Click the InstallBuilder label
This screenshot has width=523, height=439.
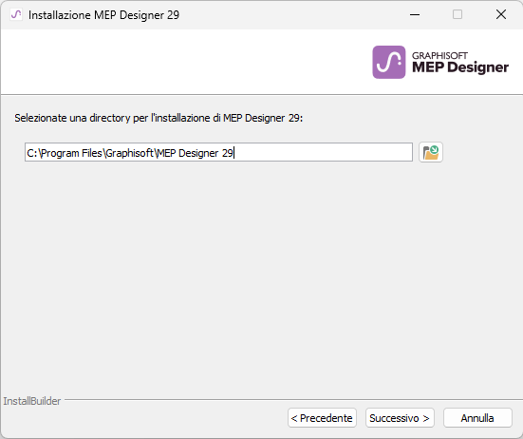point(32,401)
